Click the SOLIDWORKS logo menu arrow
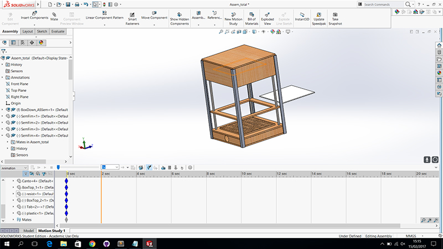 (38, 4)
